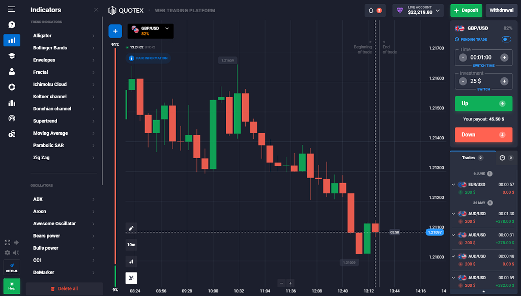Open the drawing tools pencil icon
This screenshot has height=296, width=521.
[131, 228]
